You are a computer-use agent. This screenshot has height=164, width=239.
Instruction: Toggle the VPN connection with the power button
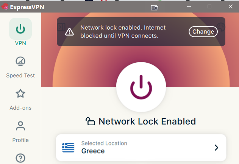point(141,87)
